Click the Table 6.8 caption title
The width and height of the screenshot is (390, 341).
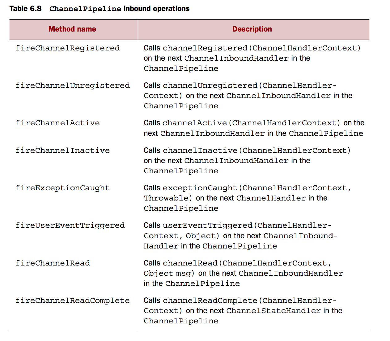click(99, 9)
